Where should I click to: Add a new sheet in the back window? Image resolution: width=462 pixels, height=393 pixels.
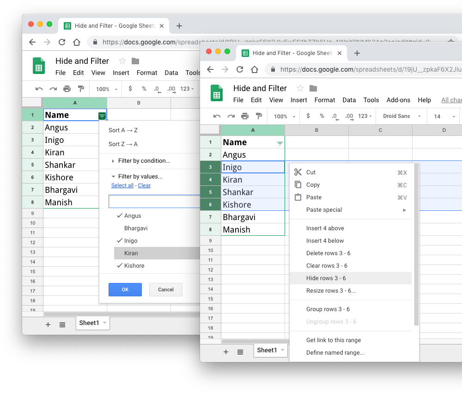click(x=48, y=325)
